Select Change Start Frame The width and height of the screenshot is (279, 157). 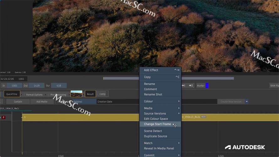[x=160, y=124]
